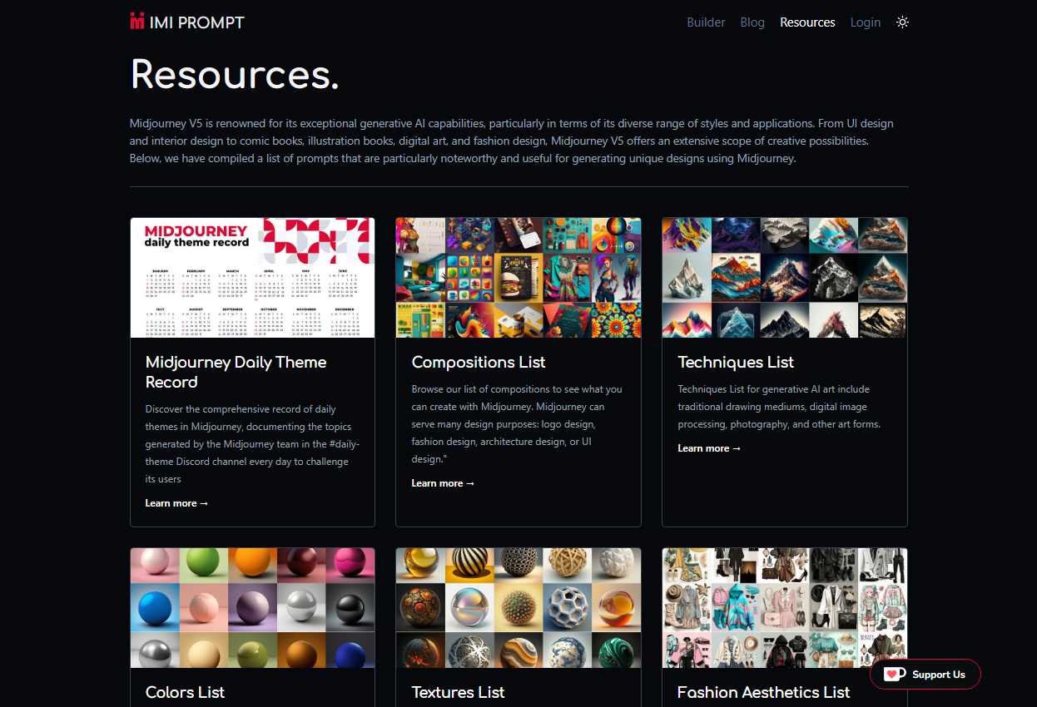The width and height of the screenshot is (1037, 707).
Task: Go to the Blog page
Action: [752, 22]
